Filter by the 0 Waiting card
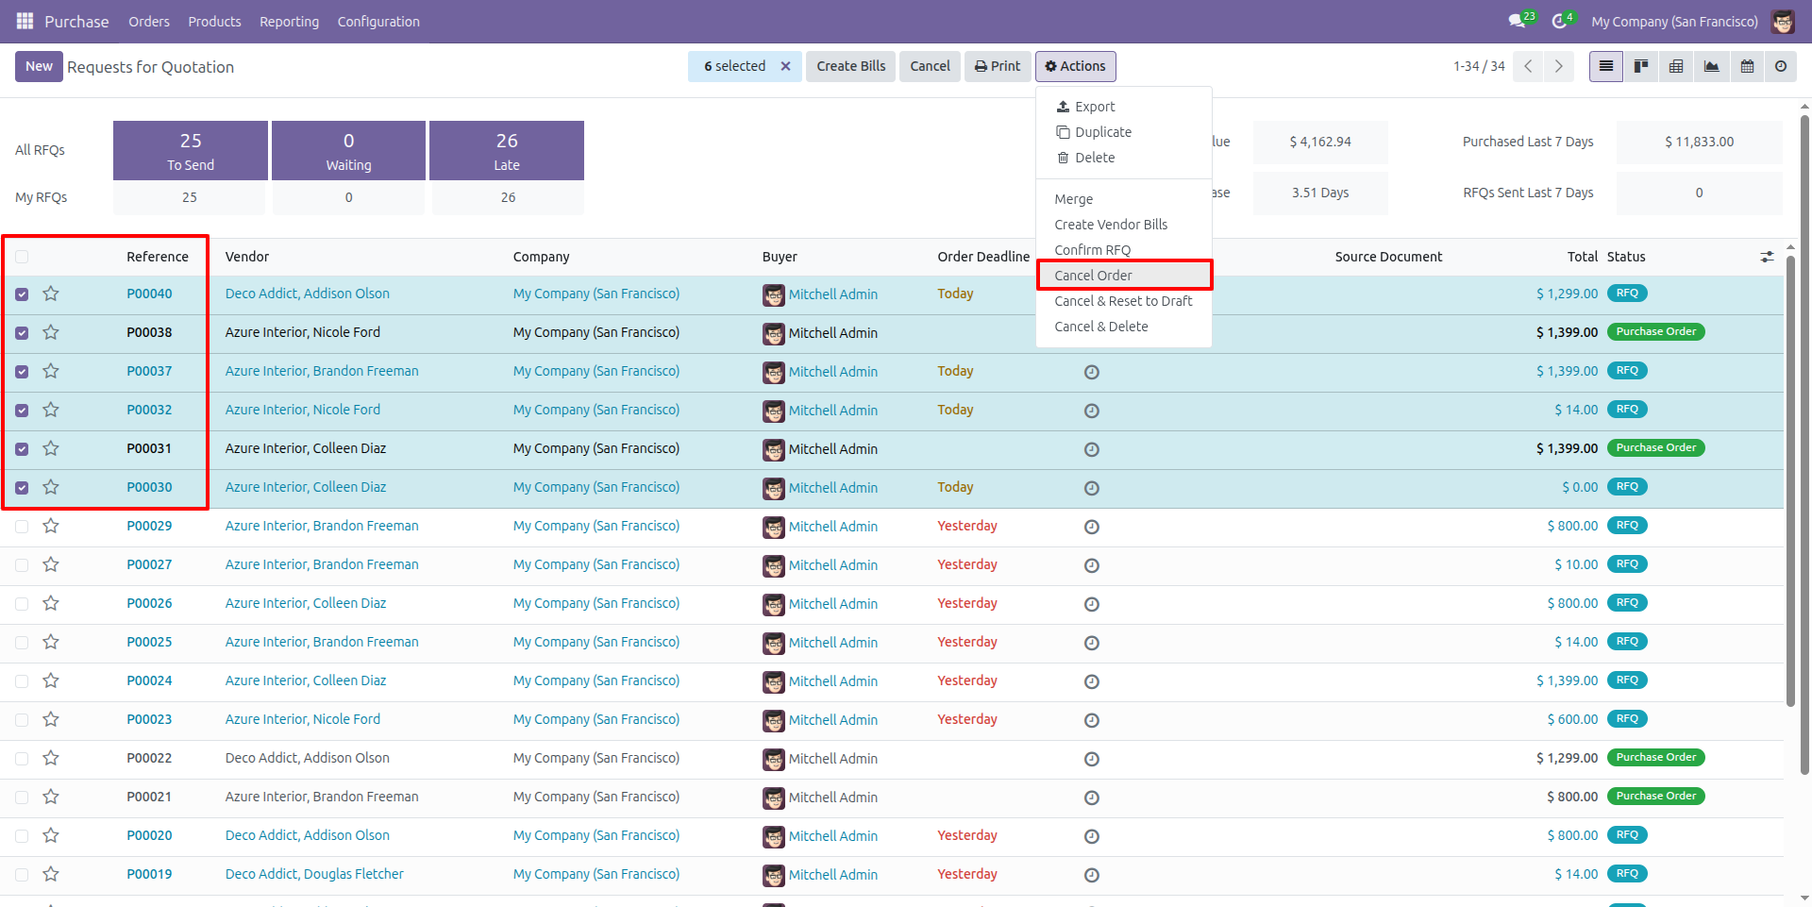The height and width of the screenshot is (907, 1812). point(348,150)
